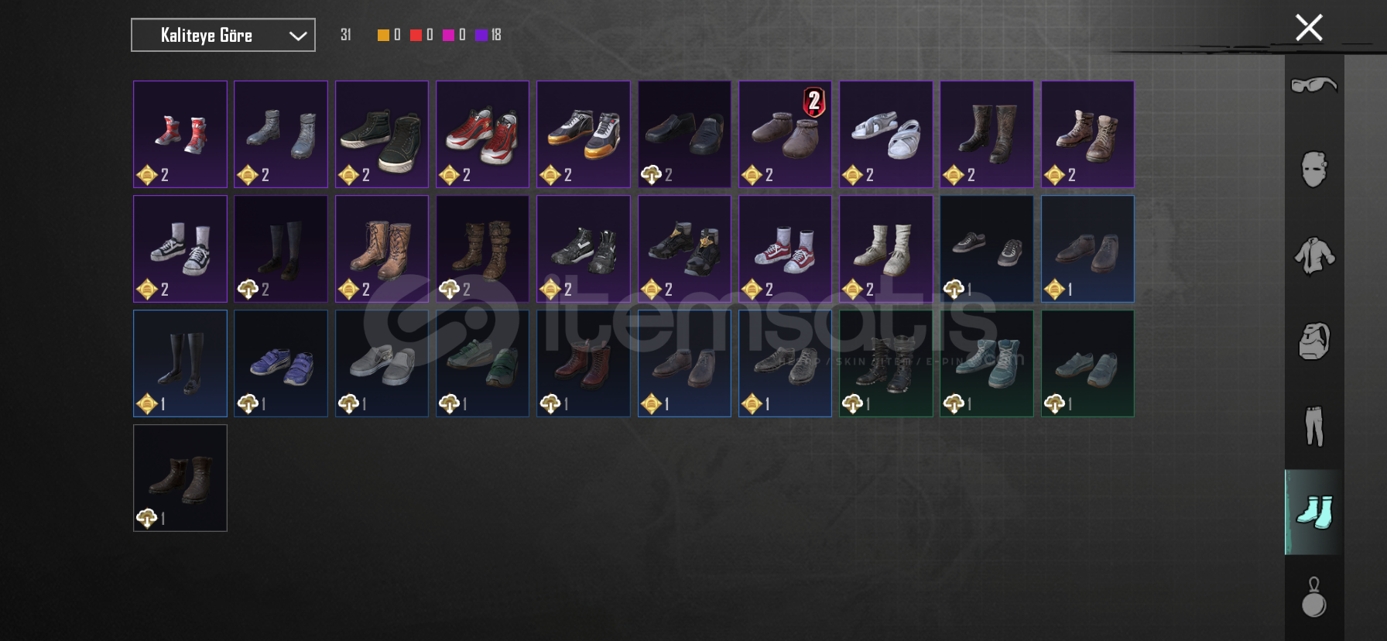Image resolution: width=1387 pixels, height=641 pixels.
Task: Open the glasses category icon
Action: tap(1314, 84)
